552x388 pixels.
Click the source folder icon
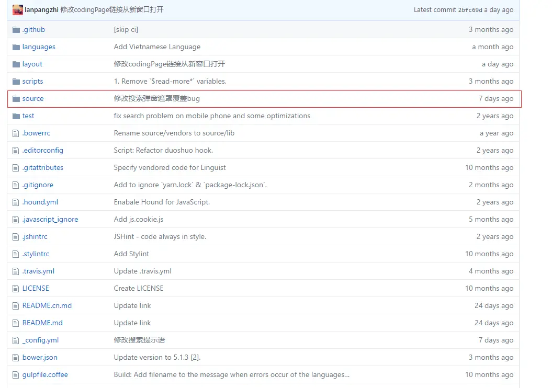[16, 98]
